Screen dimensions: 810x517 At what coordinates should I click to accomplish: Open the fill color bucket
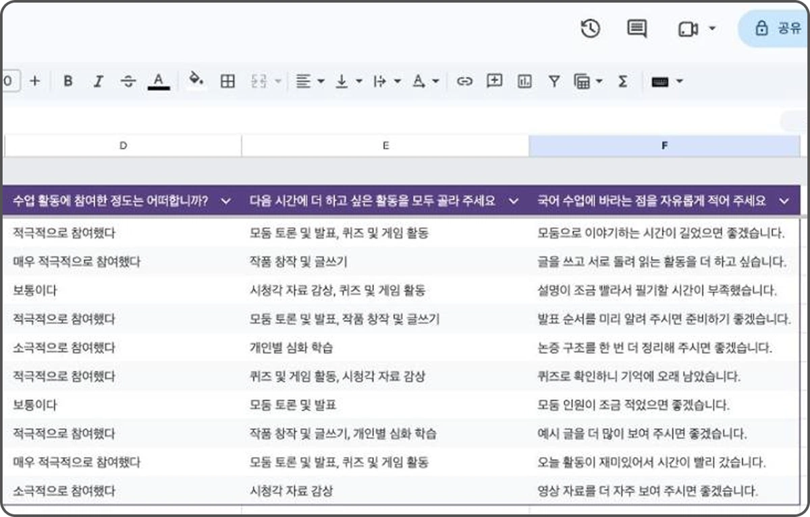196,80
